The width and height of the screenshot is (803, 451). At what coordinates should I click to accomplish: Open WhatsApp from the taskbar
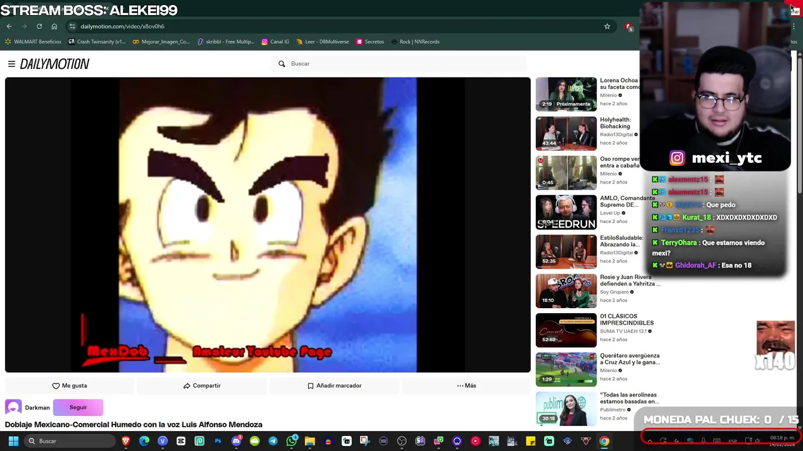[x=292, y=441]
